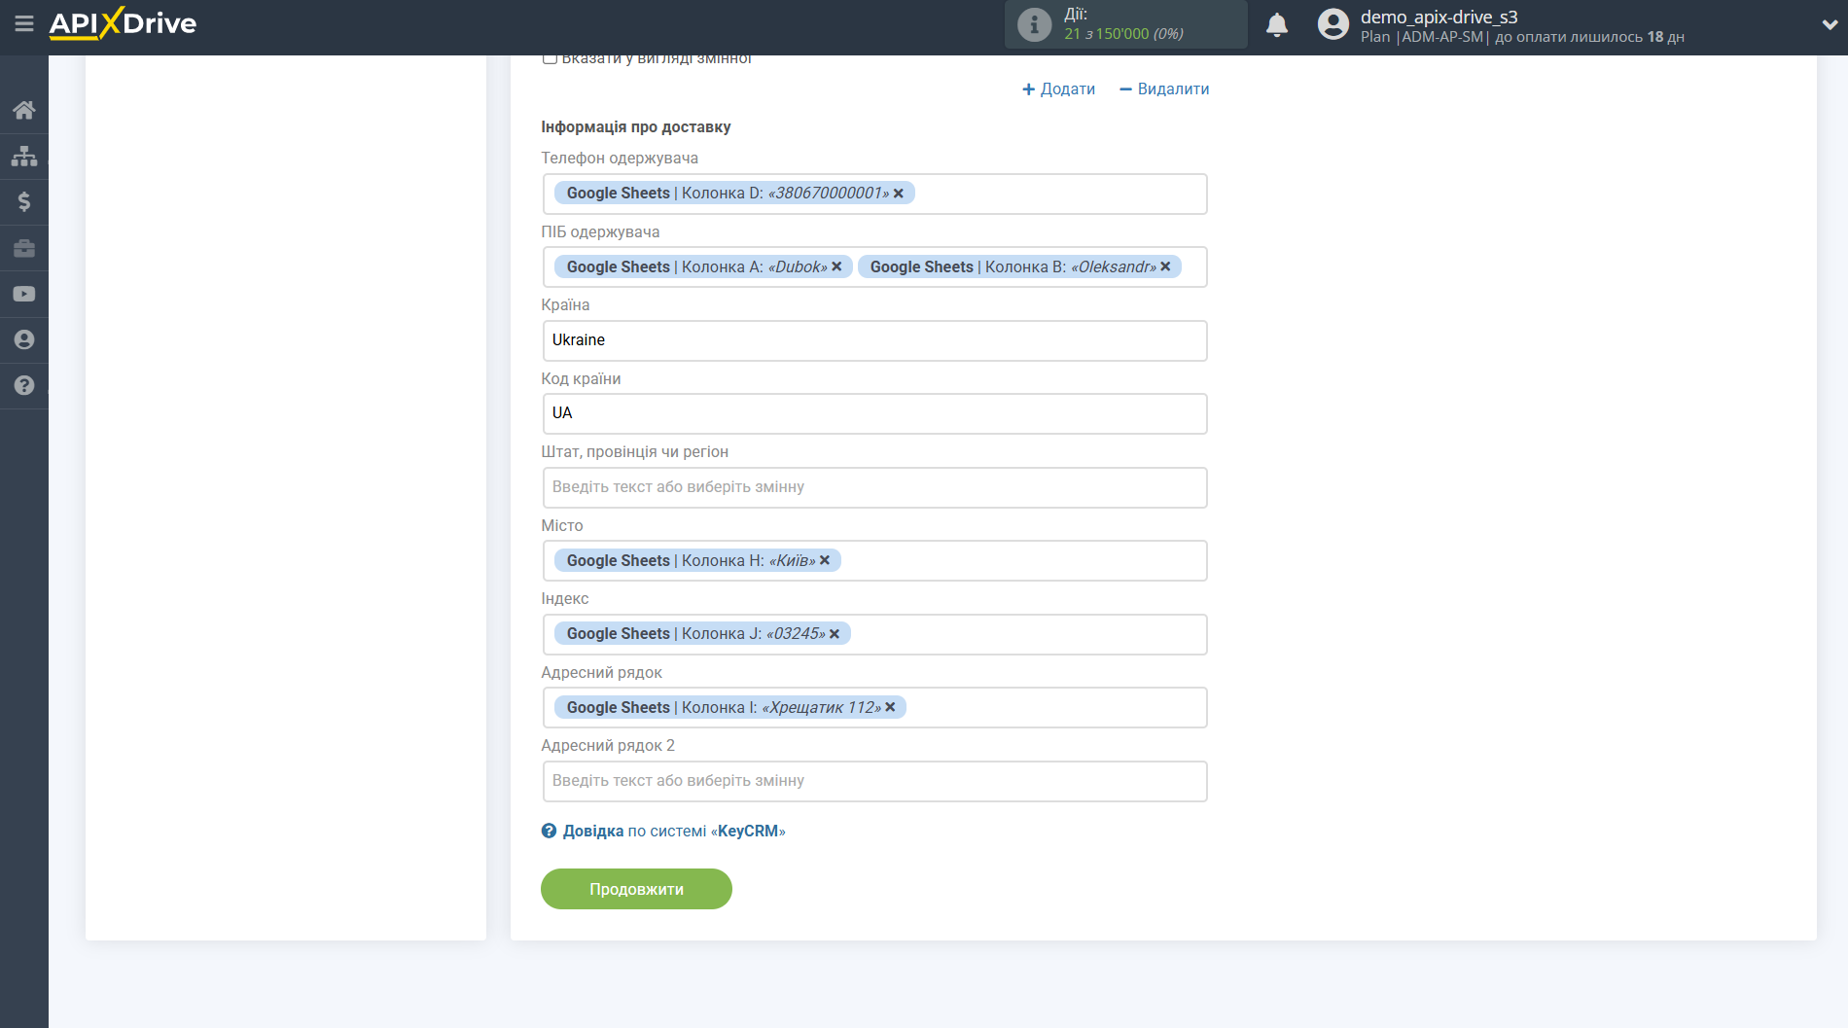This screenshot has width=1848, height=1028.
Task: Click the Дії actions counter text
Action: pos(1123,24)
